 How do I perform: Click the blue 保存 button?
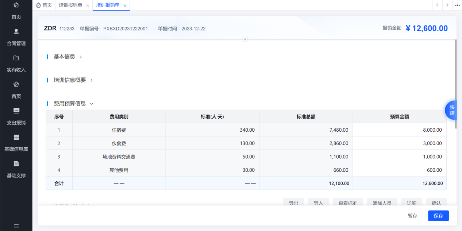click(438, 216)
